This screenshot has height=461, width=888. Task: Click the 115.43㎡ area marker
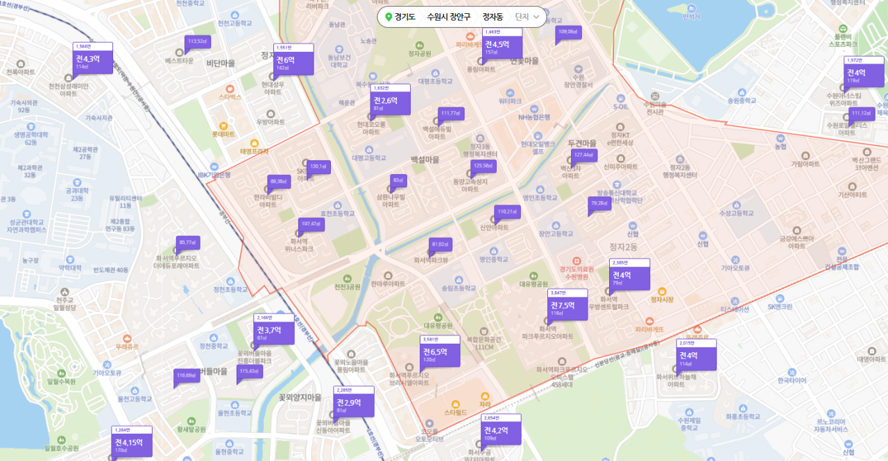click(249, 372)
